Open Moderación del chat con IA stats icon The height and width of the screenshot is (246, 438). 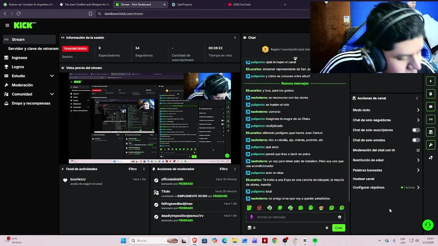pos(418,150)
